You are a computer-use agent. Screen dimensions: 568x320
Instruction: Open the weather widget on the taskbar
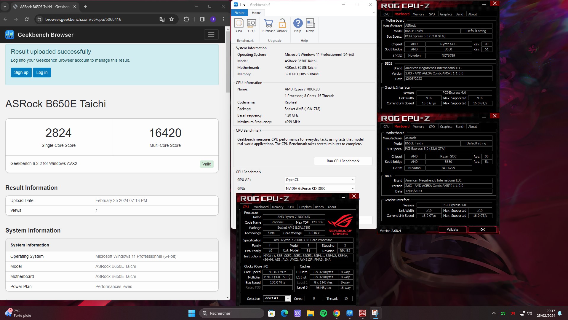point(18,313)
